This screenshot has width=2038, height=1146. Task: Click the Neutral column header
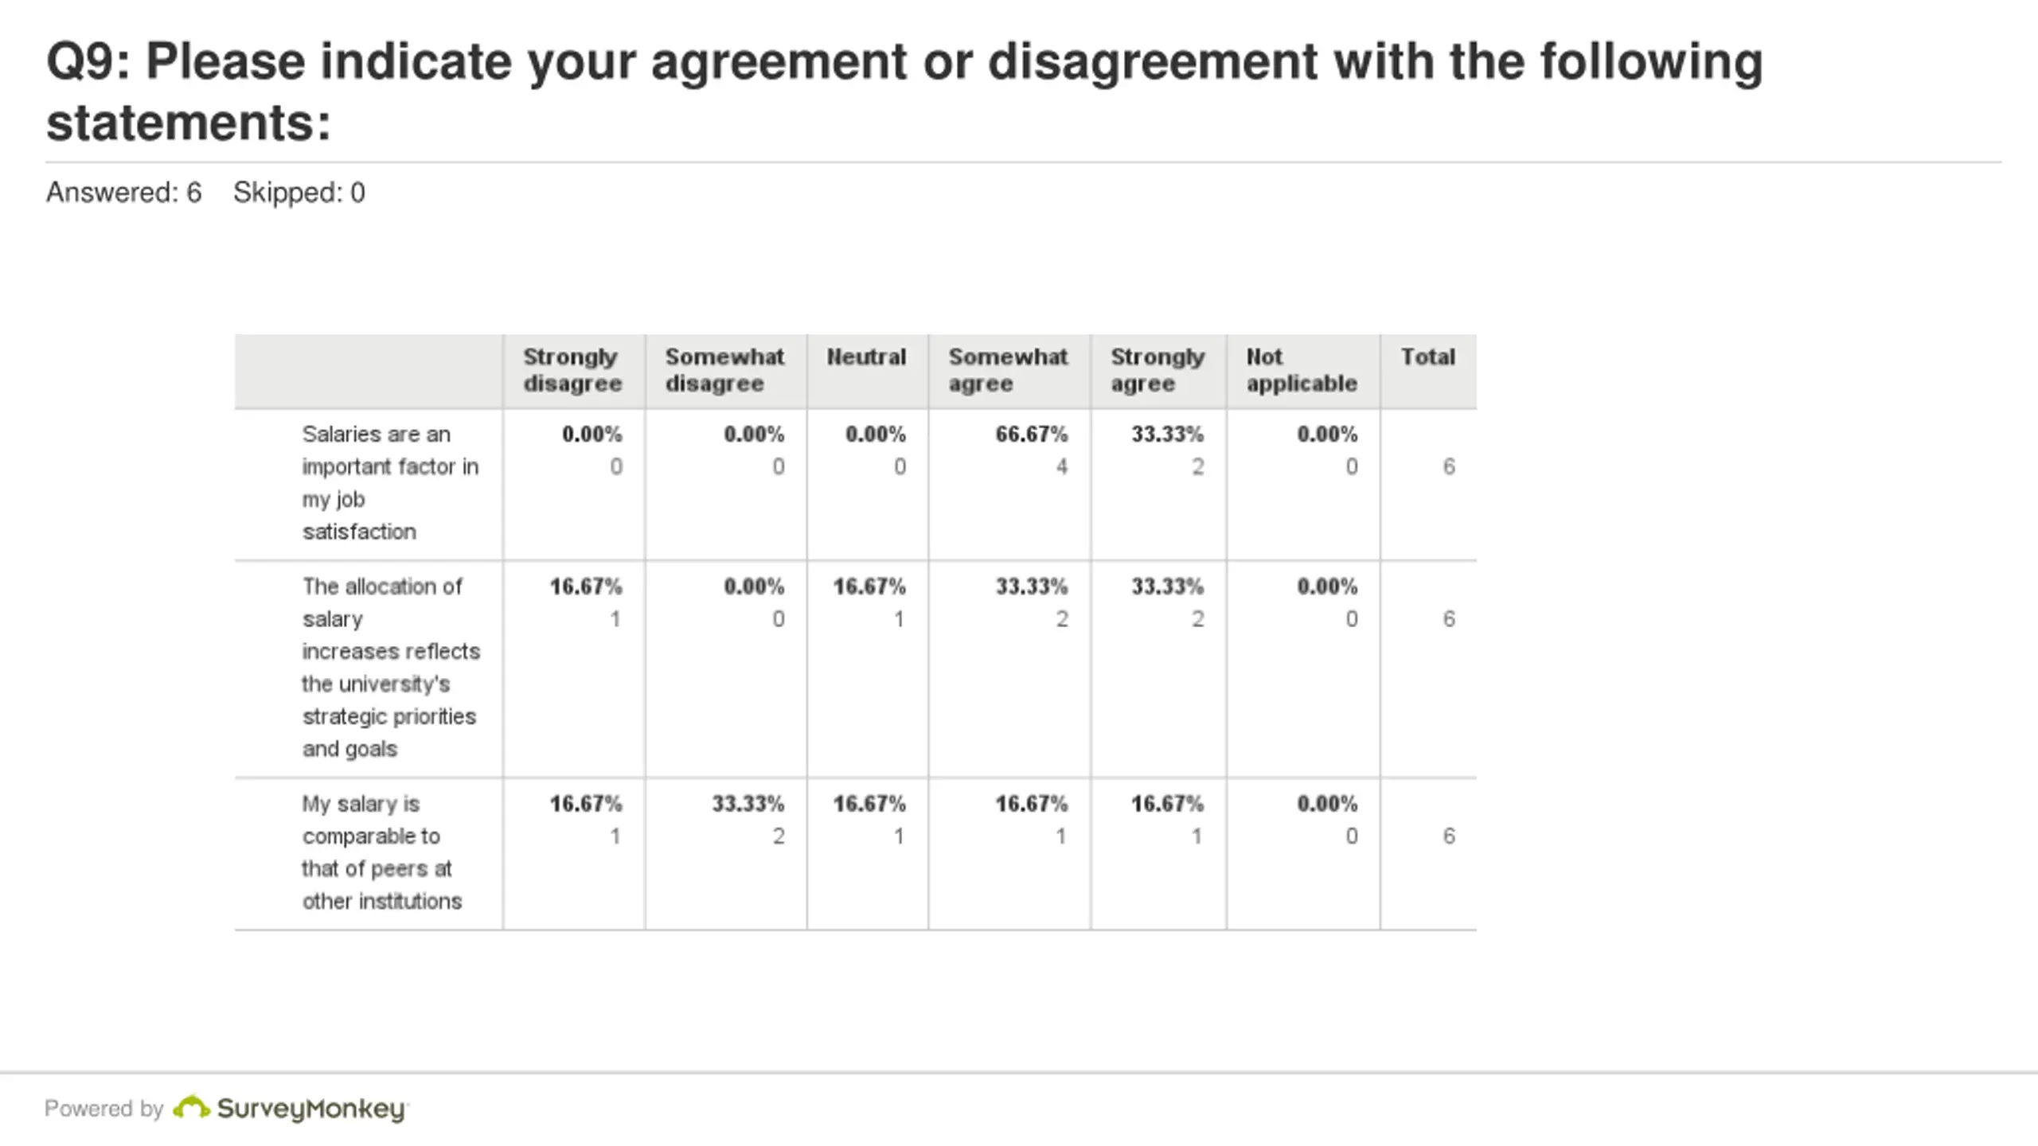pos(866,357)
